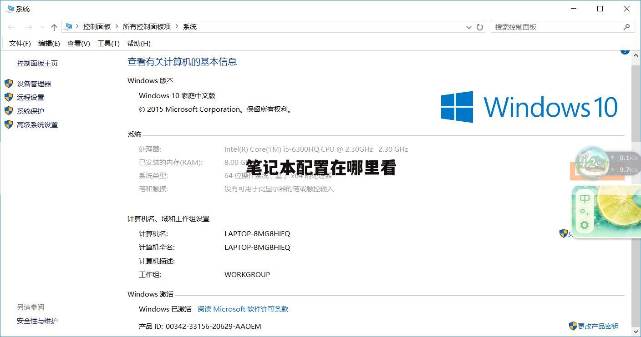Toggle punctuation mode on input method bar
This screenshot has height=337, width=641.
tap(585, 212)
